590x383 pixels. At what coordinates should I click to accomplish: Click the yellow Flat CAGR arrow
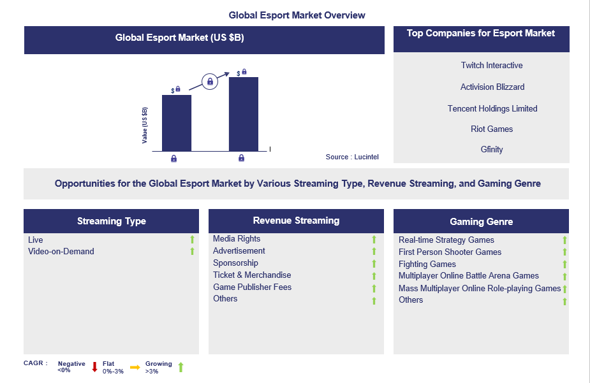coord(135,367)
